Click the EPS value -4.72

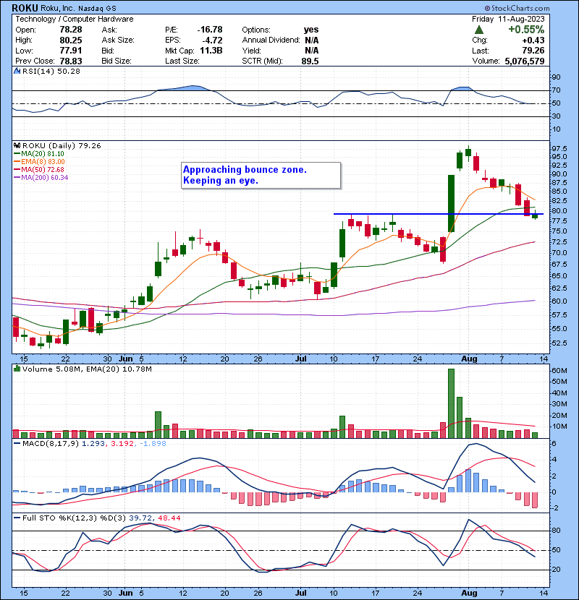(x=212, y=40)
